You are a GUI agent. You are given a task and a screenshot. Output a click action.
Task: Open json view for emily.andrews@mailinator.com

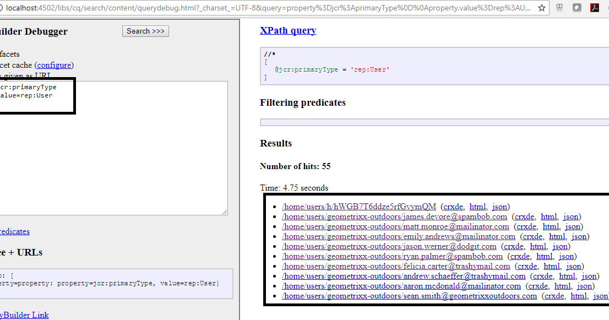click(579, 236)
